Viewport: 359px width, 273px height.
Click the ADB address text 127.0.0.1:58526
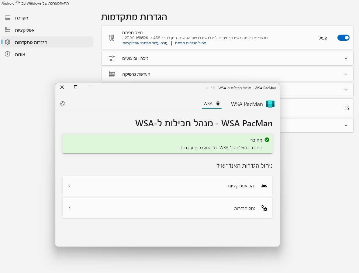(x=135, y=38)
